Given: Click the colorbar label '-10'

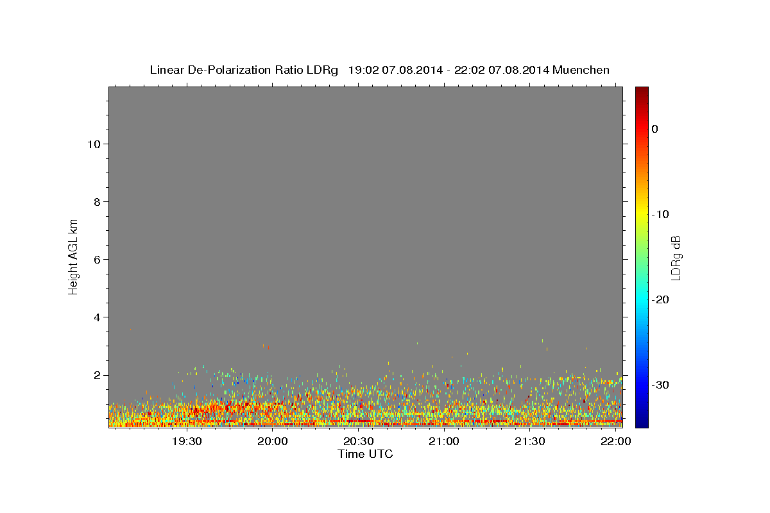Looking at the screenshot, I should [660, 214].
